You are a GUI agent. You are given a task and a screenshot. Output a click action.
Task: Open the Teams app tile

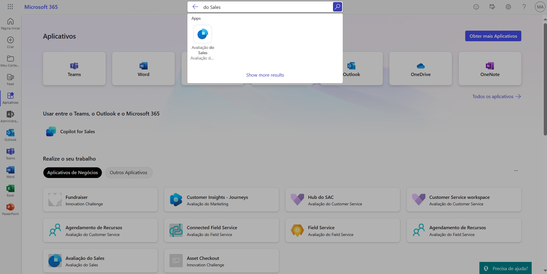(x=74, y=69)
